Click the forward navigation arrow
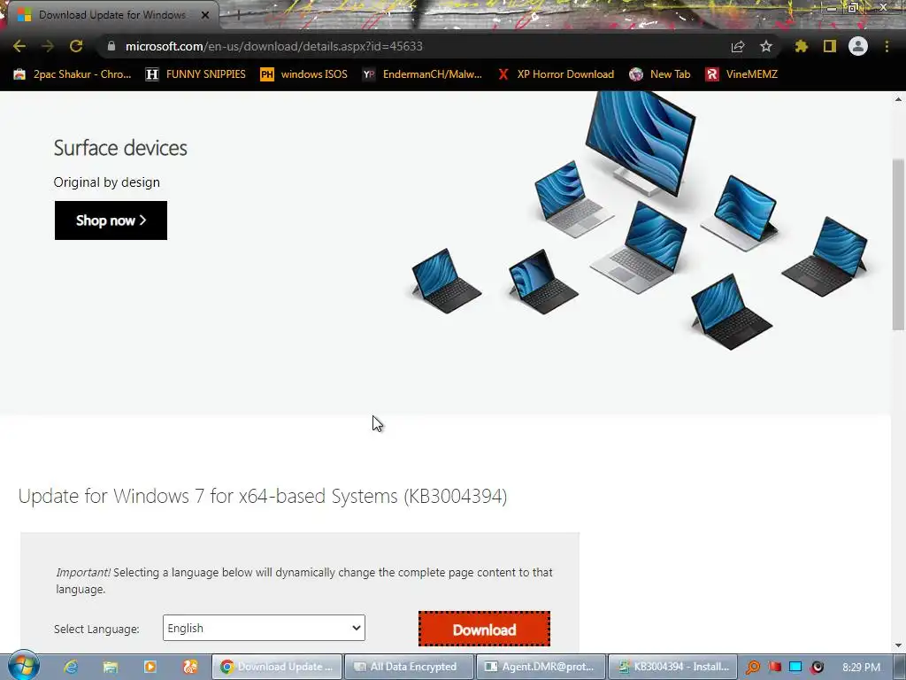 coord(48,46)
